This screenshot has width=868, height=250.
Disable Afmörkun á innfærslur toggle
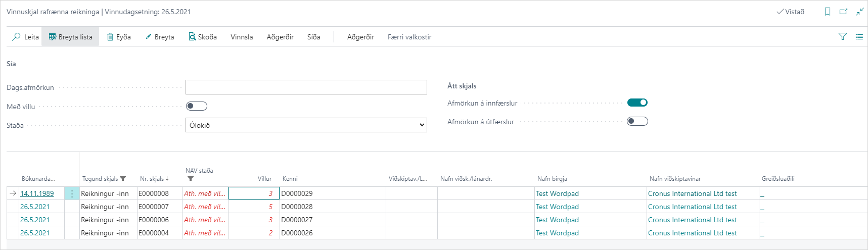click(637, 103)
